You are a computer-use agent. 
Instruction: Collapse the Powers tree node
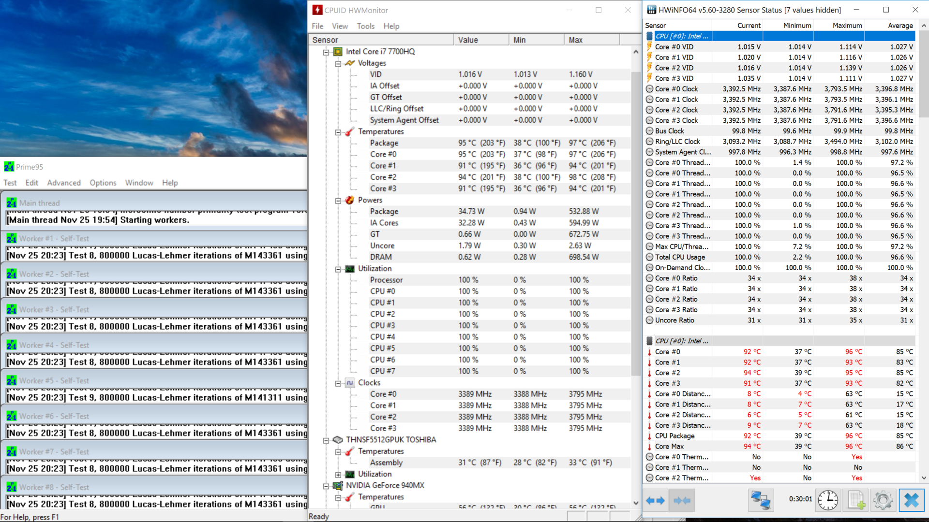coord(338,201)
